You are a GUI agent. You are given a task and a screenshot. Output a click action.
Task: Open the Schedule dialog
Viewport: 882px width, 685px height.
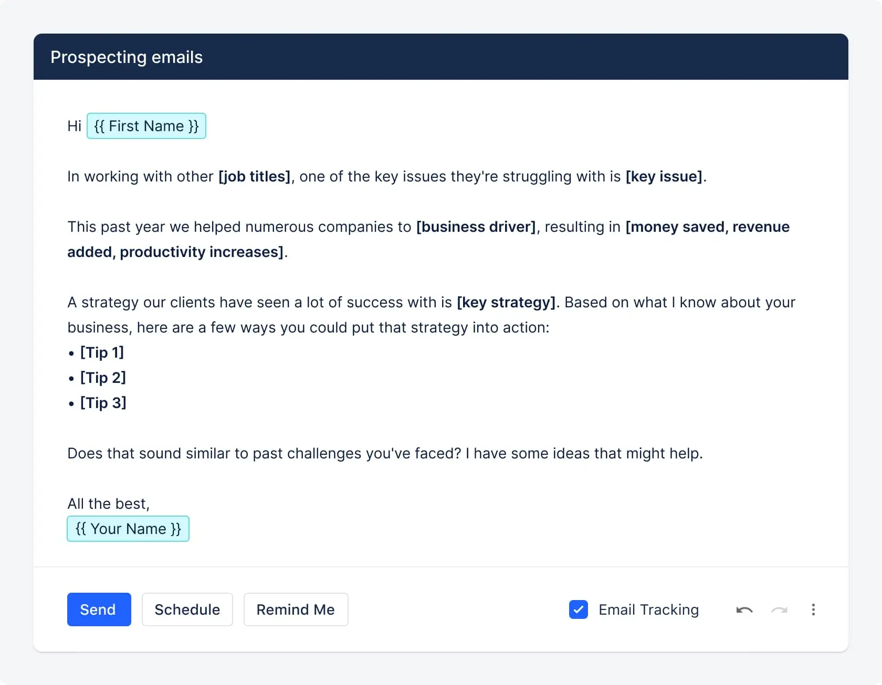[187, 609]
